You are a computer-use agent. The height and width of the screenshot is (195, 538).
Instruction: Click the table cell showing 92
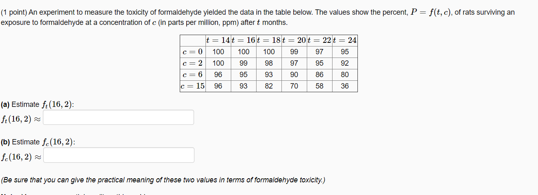click(345, 63)
